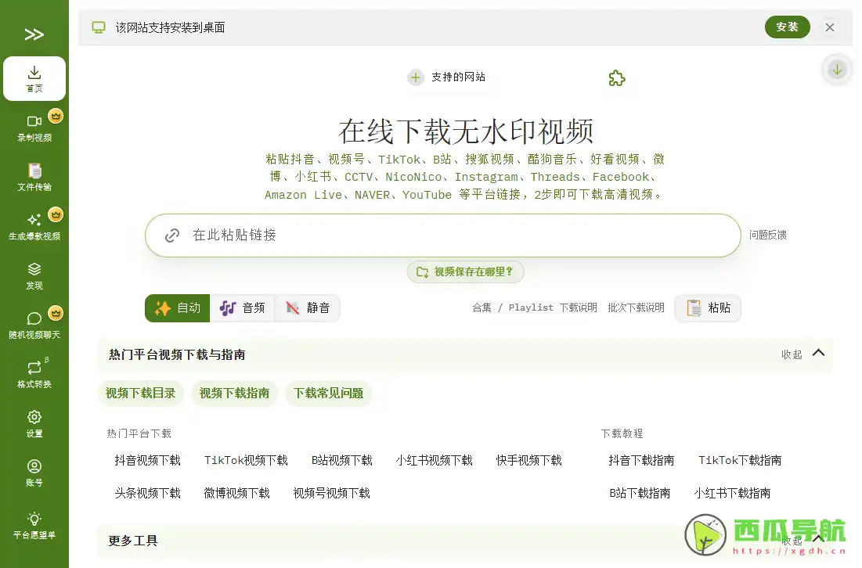Open 快手视频下载 link
The height and width of the screenshot is (568, 862).
point(528,460)
